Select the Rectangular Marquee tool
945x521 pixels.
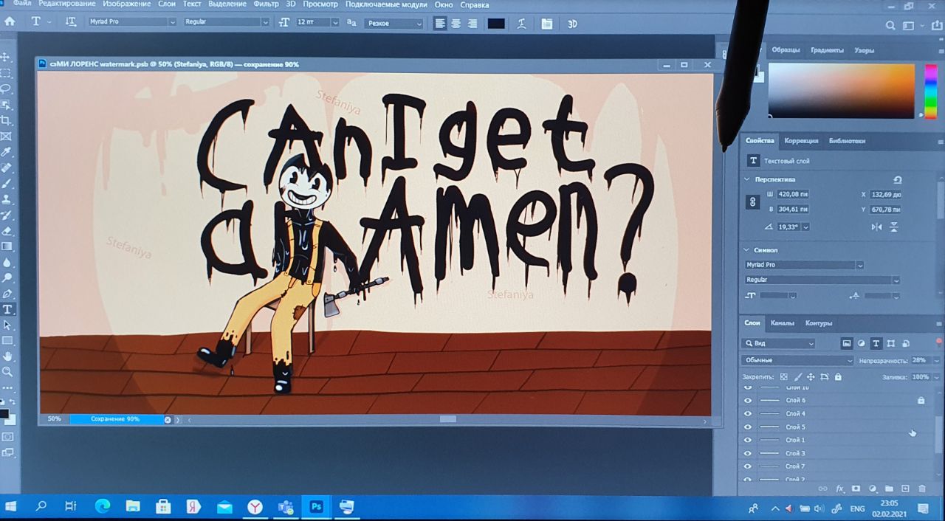(x=6, y=73)
